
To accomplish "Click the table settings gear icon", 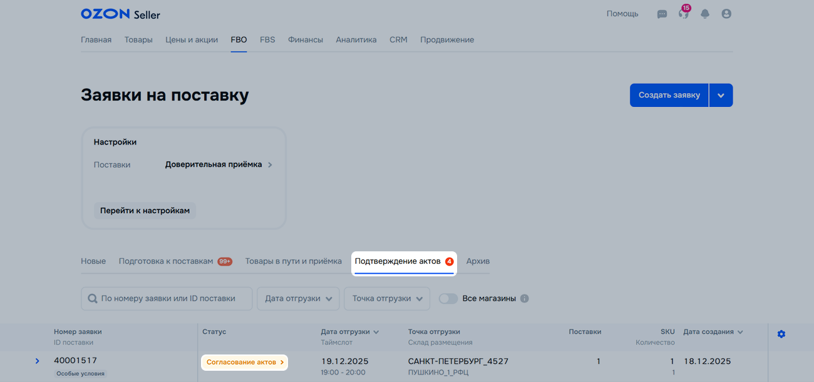I will (781, 334).
